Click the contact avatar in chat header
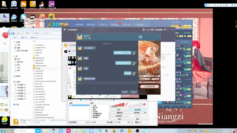This screenshot has height=133, width=237. (x=80, y=37)
